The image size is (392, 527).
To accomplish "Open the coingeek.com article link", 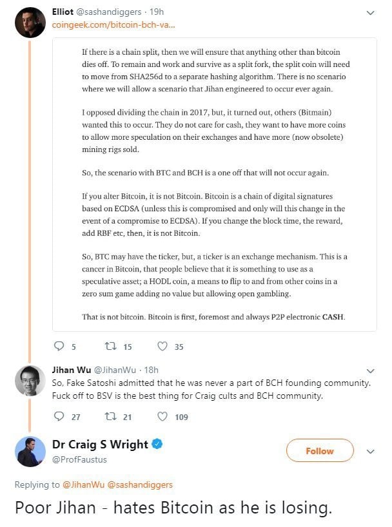I will pyautogui.click(x=113, y=25).
